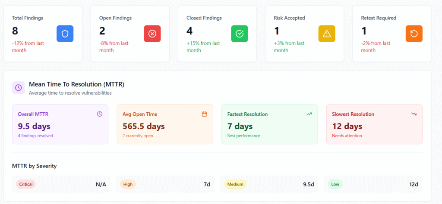Click the '565.5 days' value
Screen dimensions: 442x204
coord(143,126)
